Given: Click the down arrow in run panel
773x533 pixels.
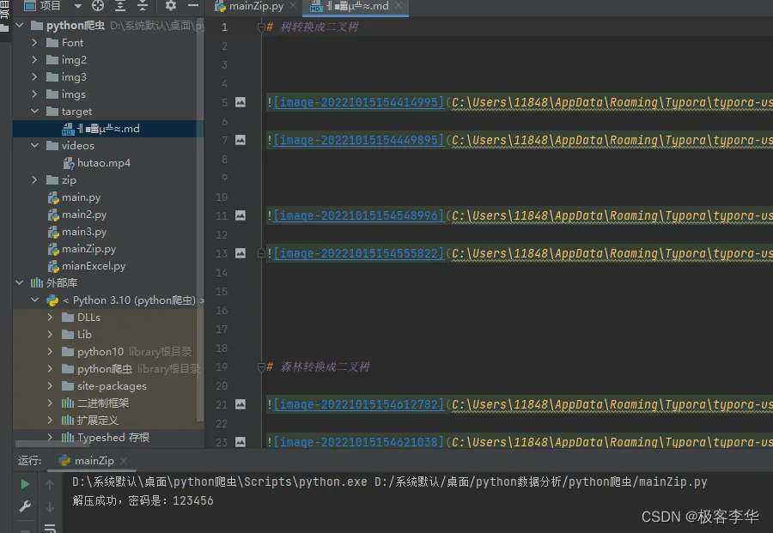Looking at the screenshot, I should pos(50,507).
